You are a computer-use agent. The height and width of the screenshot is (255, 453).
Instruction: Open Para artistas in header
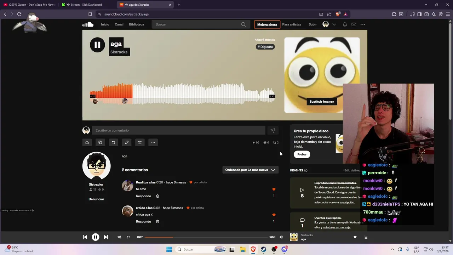point(292,24)
